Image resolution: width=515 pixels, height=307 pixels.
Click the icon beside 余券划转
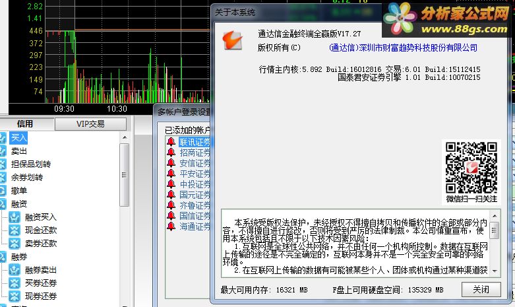(3, 177)
